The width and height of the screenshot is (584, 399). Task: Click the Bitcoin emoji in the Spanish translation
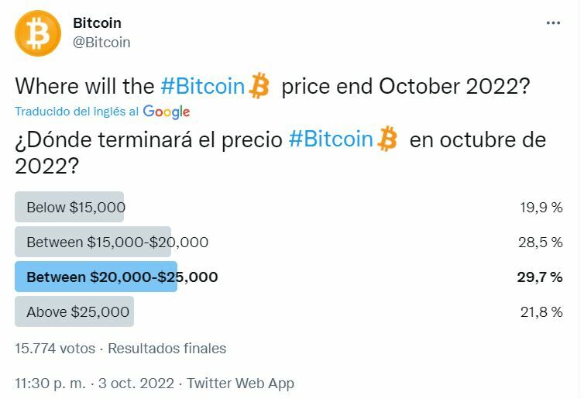(x=388, y=140)
